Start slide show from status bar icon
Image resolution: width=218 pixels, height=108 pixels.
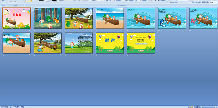(x=194, y=107)
